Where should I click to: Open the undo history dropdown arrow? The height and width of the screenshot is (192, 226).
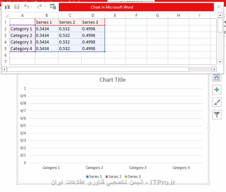tap(32, 6)
